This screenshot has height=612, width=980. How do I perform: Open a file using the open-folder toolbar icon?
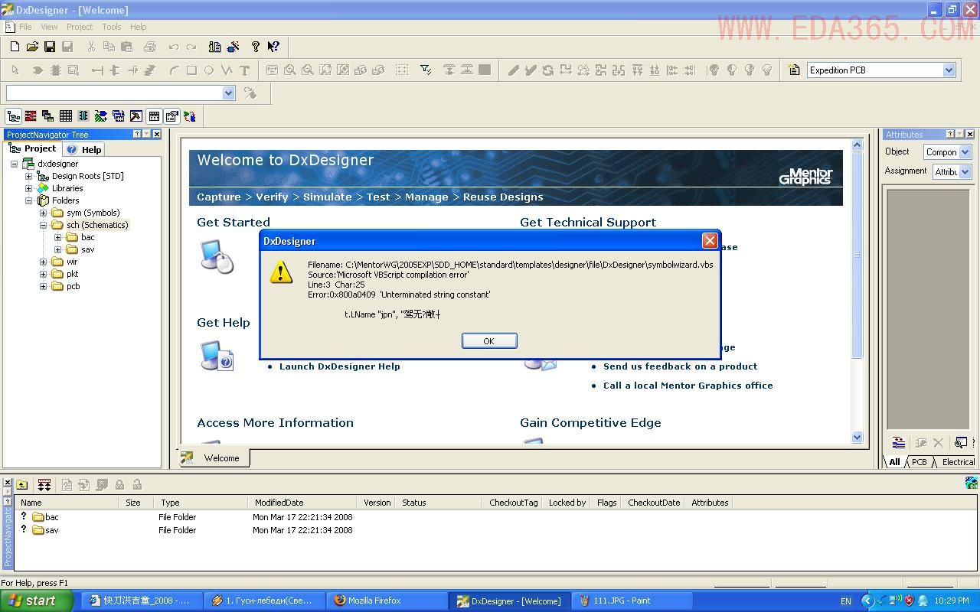coord(32,47)
